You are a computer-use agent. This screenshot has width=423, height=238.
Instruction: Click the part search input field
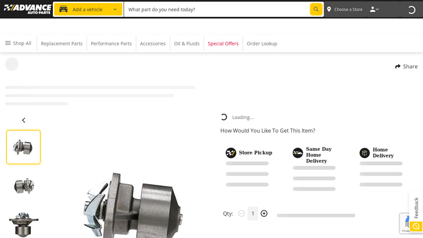point(217,9)
